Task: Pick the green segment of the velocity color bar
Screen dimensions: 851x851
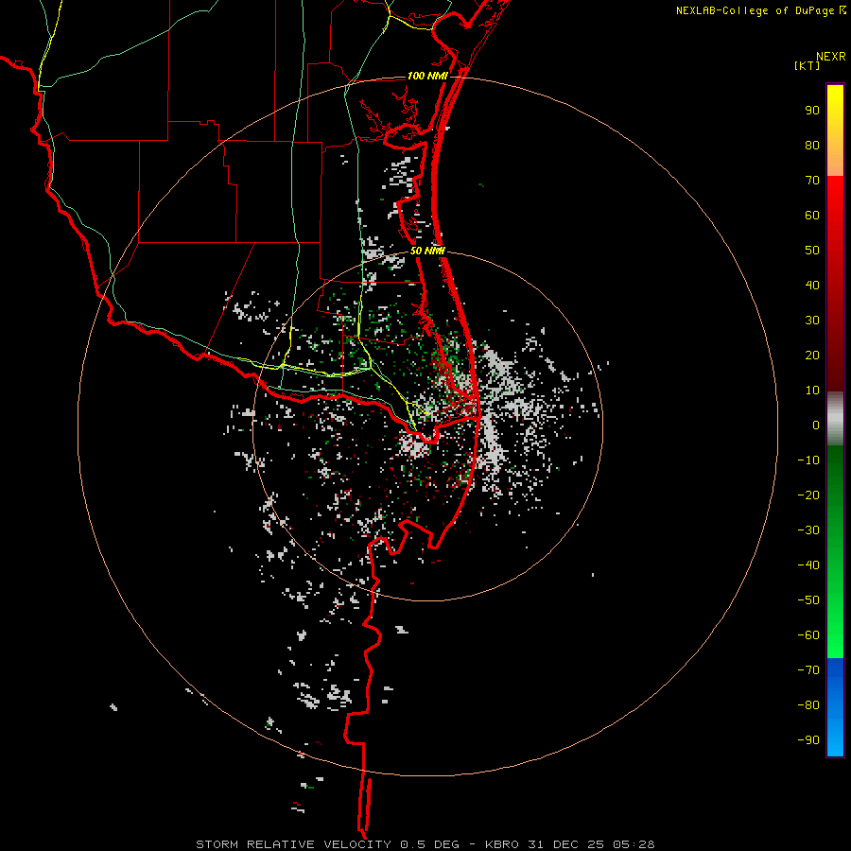Action: click(x=835, y=552)
